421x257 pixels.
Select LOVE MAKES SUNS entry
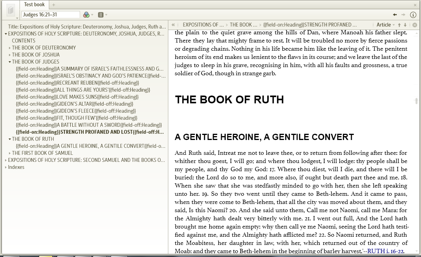click(x=77, y=97)
